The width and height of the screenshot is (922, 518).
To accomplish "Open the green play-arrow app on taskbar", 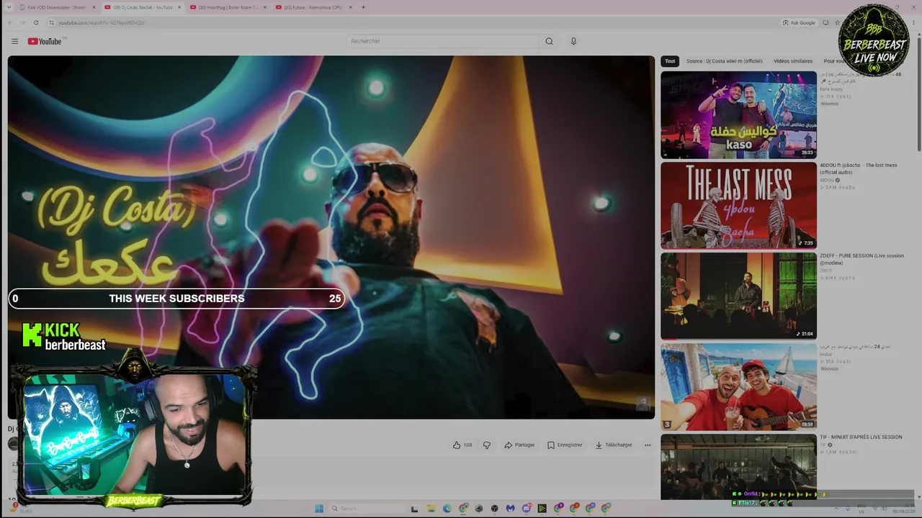I will (542, 509).
